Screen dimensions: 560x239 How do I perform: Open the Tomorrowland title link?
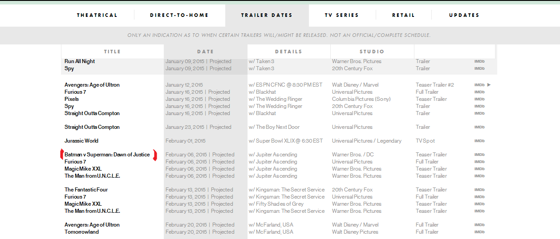click(81, 232)
